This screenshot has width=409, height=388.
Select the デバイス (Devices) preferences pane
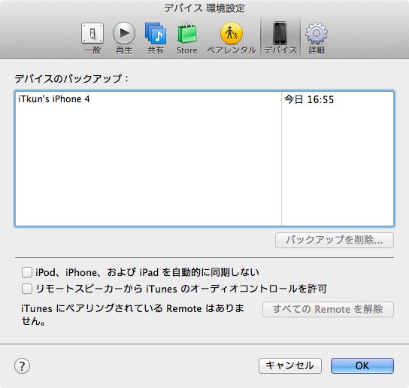pos(280,38)
